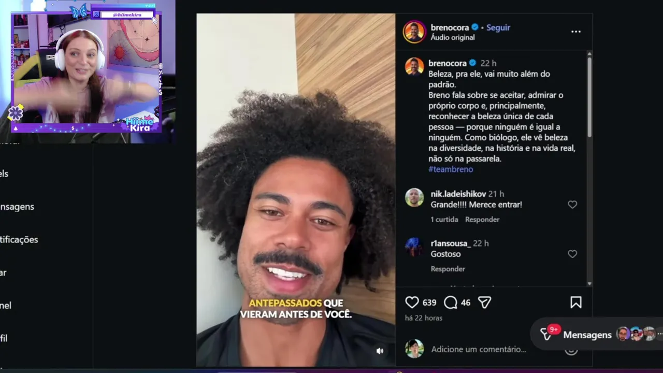
Task: Open the Áudio original link
Action: click(453, 37)
